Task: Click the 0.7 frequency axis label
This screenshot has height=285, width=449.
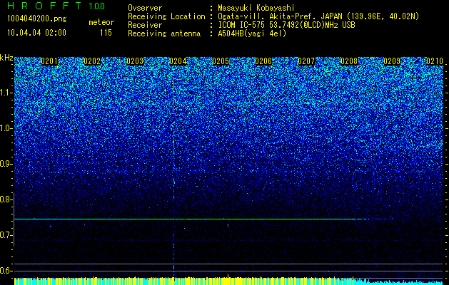Action: [x=6, y=235]
